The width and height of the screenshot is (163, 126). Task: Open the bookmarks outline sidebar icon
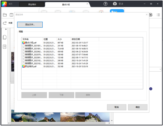pyautogui.click(x=5, y=47)
